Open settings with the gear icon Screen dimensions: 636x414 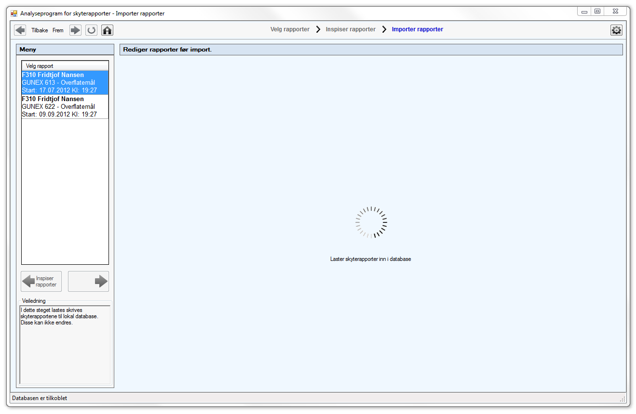coord(616,30)
